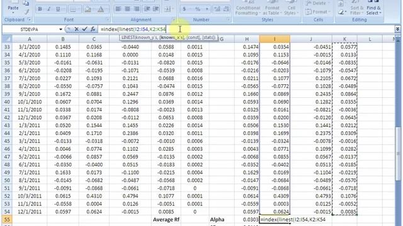Apply Comma Style number format

(x=207, y=9)
